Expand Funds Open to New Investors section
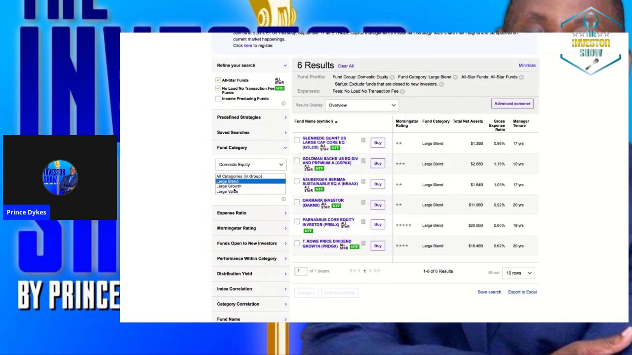Image resolution: width=632 pixels, height=355 pixels. point(251,243)
